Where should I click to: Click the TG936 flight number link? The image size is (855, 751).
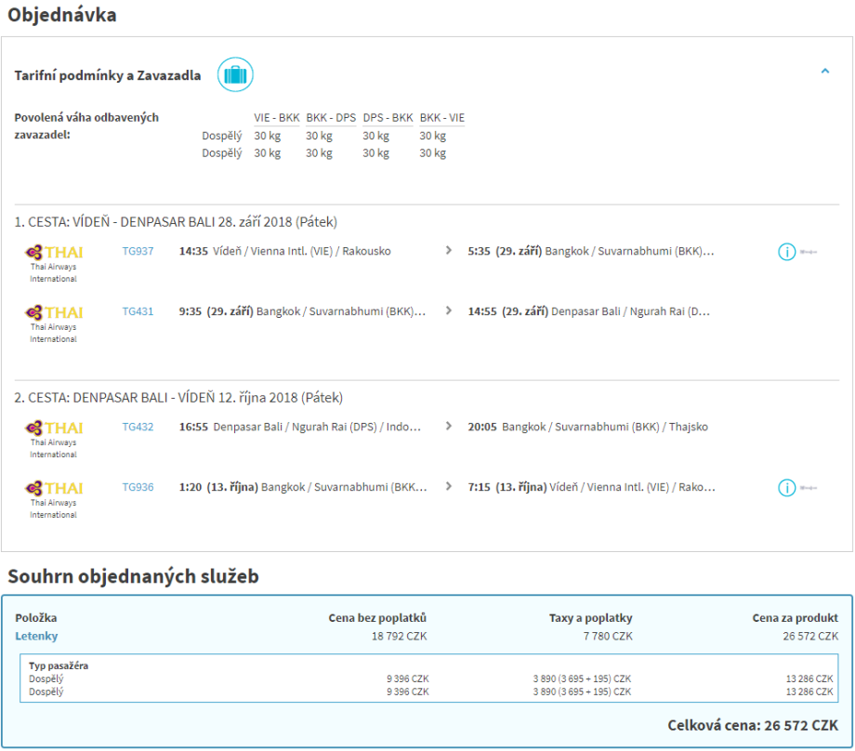pos(138,487)
